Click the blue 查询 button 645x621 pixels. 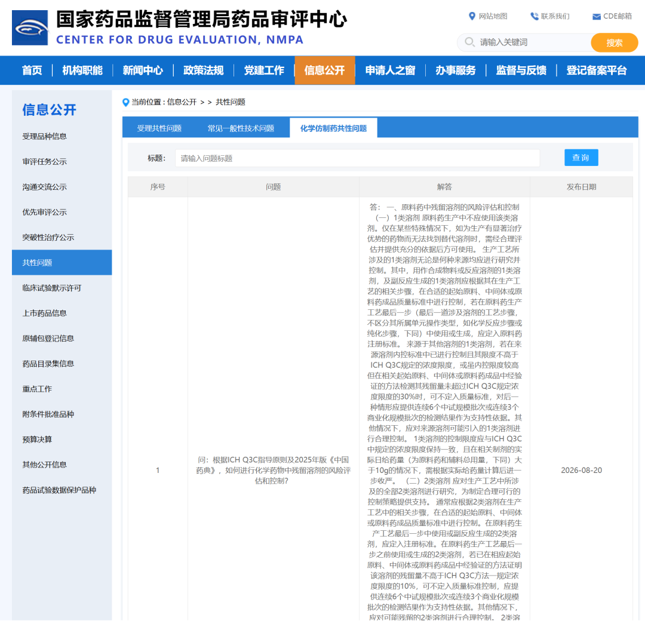pos(581,158)
